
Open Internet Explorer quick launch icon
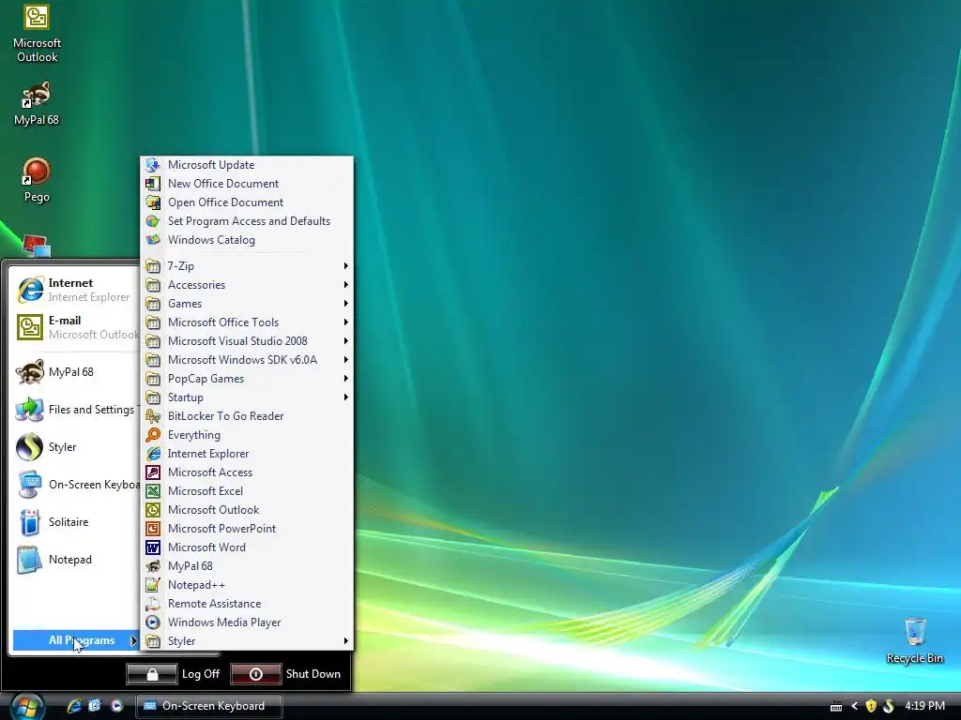click(74, 706)
